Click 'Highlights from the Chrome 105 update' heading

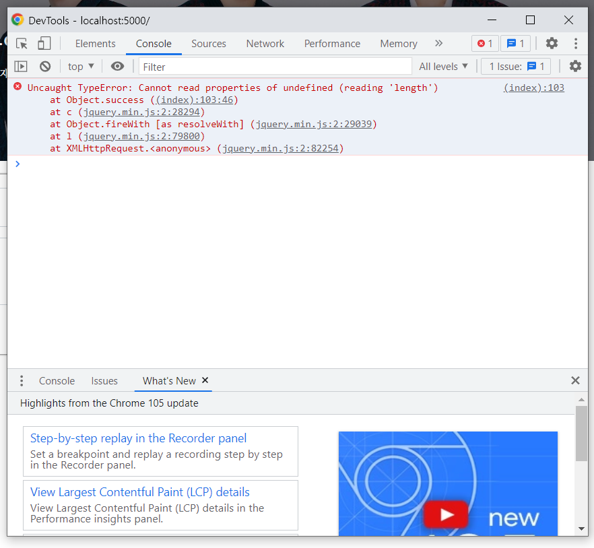[x=109, y=403]
